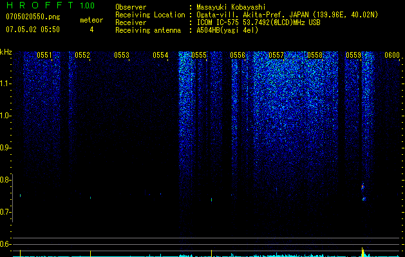405x257 pixels.
Task: Click the date stamp 07.05.02 05:50
Action: 33,30
